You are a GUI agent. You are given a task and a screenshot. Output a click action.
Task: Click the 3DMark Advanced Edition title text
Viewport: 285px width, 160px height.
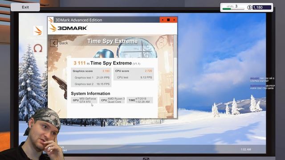[x=79, y=20]
